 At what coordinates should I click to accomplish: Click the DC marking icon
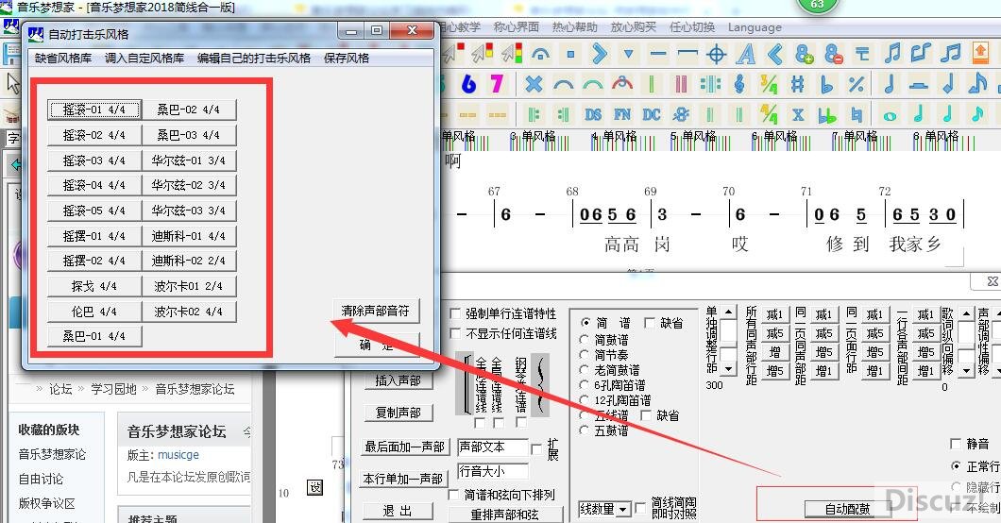coord(652,115)
